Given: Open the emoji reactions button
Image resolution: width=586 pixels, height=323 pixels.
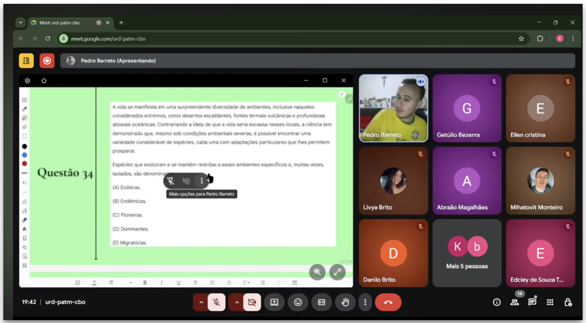Looking at the screenshot, I should (x=298, y=302).
